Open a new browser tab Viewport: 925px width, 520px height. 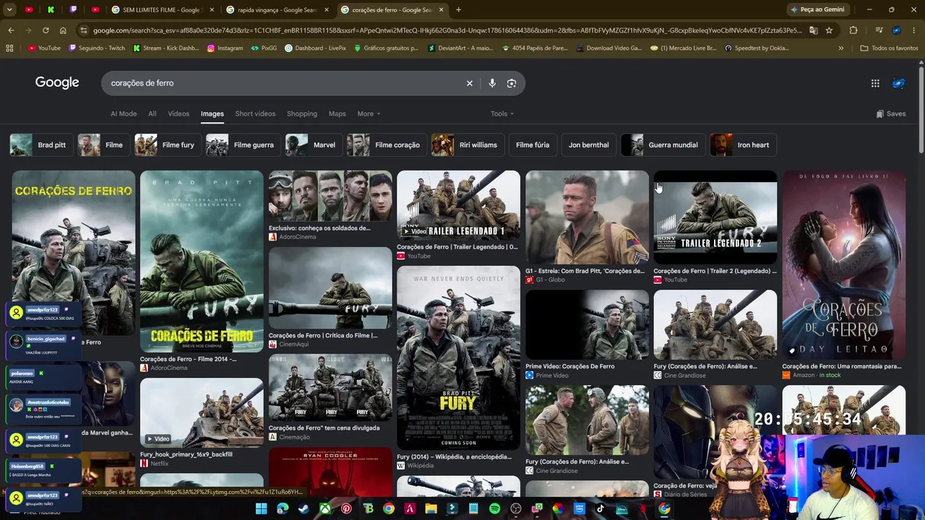458,9
